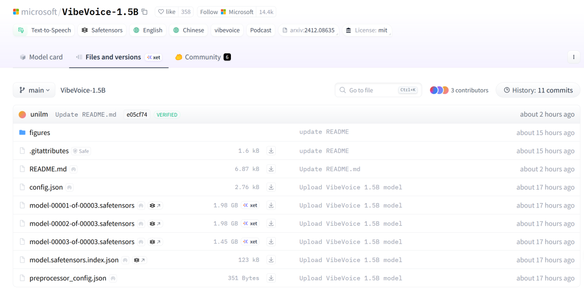This screenshot has height=296, width=584.
Task: Click scan status icon beside model-00001-of-00003.safetensors
Action: point(141,206)
